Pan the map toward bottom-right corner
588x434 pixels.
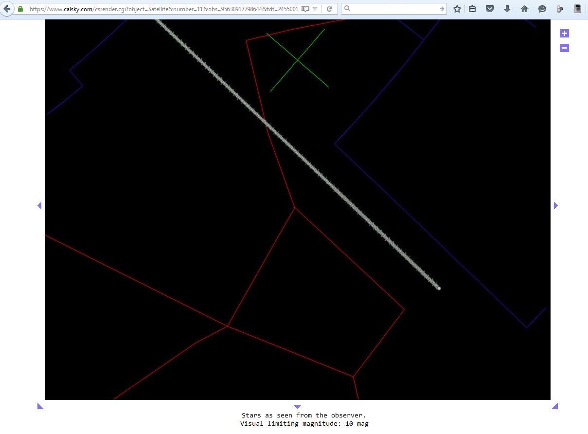(555, 406)
